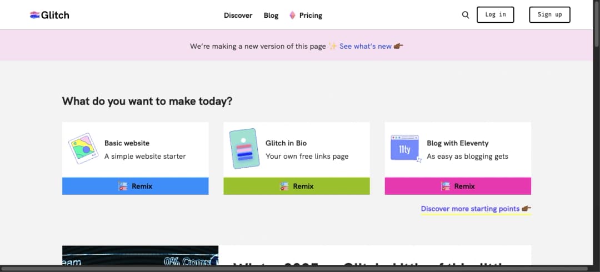Click 'A simple website starter' description
Image resolution: width=600 pixels, height=272 pixels.
(x=145, y=156)
